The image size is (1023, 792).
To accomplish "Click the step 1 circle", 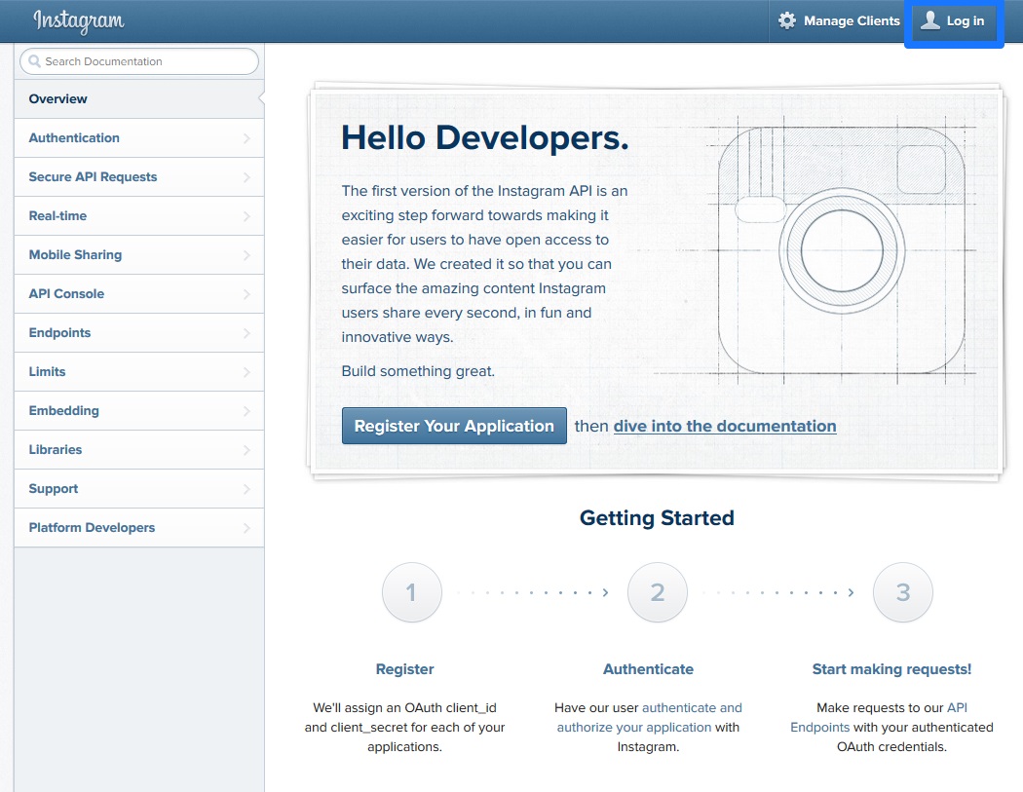I will (411, 592).
